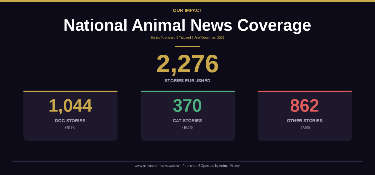375x175 pixels.
Task: Click the DOG STORIES label
Action: coord(70,121)
